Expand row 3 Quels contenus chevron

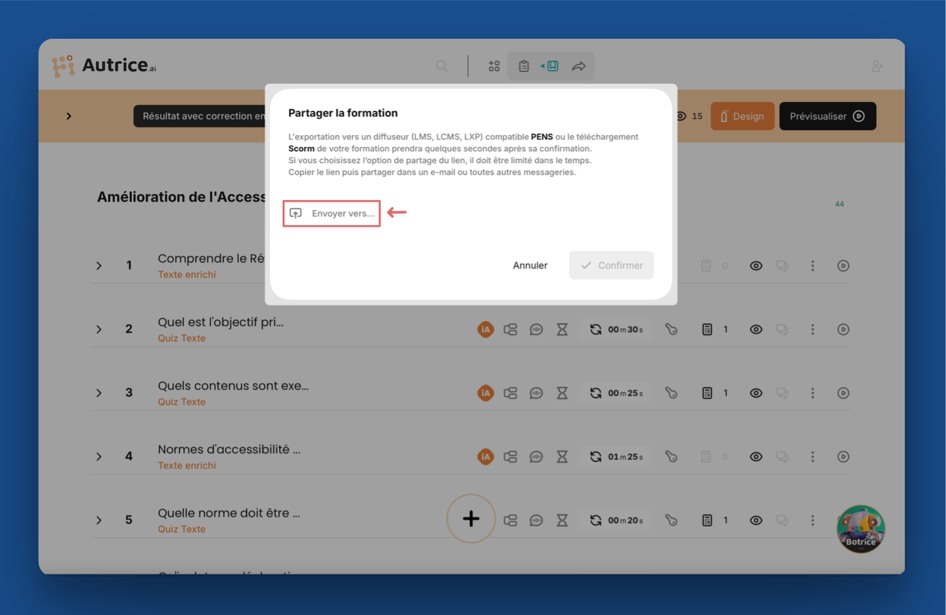[99, 393]
